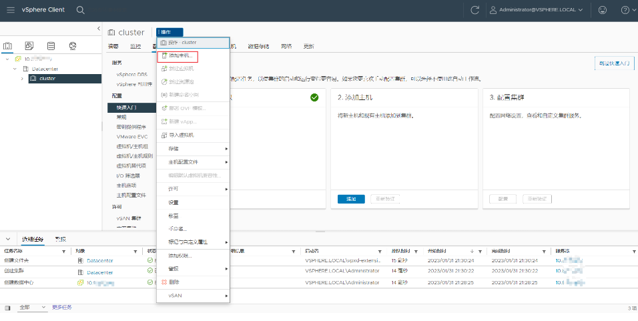This screenshot has height=321, width=638.
Task: Click the search magnifier icon
Action: pyautogui.click(x=81, y=10)
